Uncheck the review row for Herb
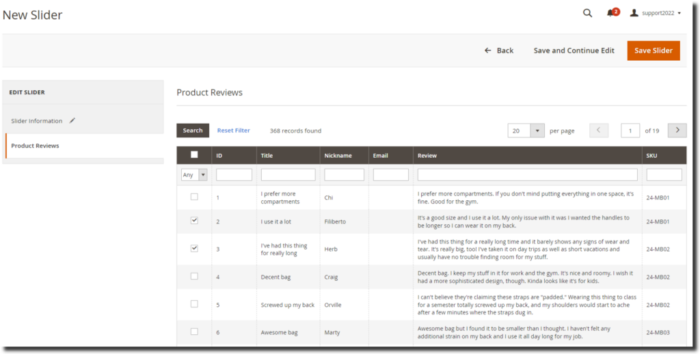Image resolution: width=700 pixels, height=354 pixels. (194, 248)
